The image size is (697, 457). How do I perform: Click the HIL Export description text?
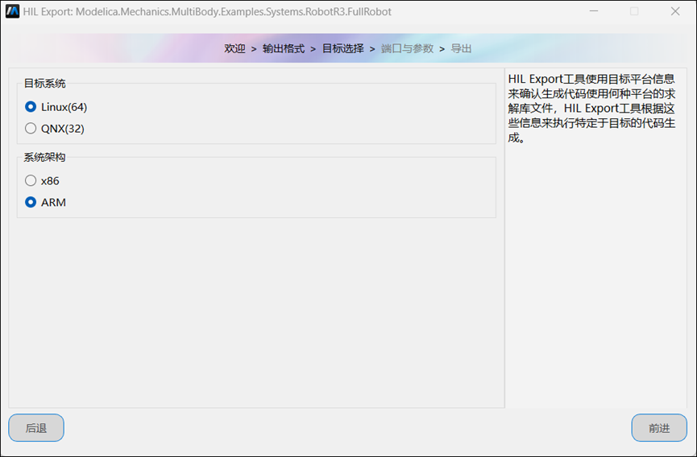click(591, 109)
